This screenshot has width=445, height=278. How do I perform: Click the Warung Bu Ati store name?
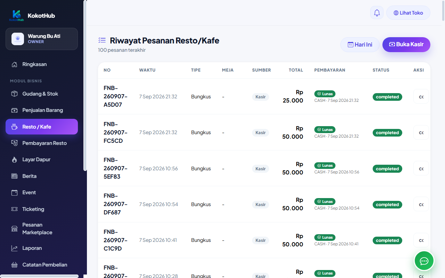(x=44, y=36)
